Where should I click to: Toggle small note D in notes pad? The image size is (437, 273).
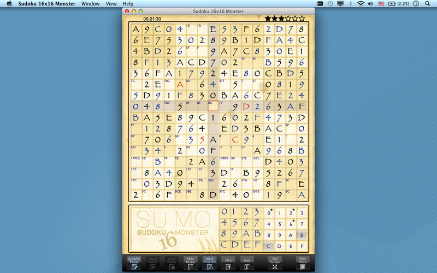(x=280, y=246)
